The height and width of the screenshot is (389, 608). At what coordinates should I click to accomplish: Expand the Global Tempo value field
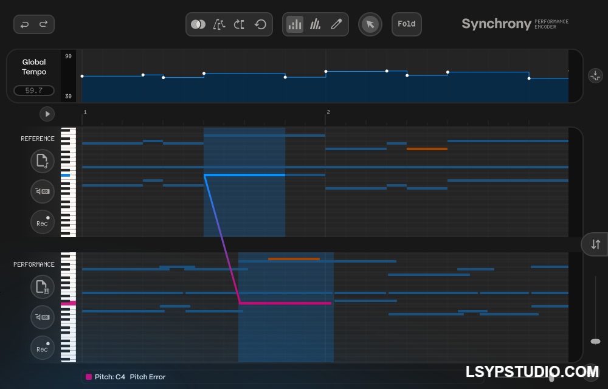[x=34, y=90]
